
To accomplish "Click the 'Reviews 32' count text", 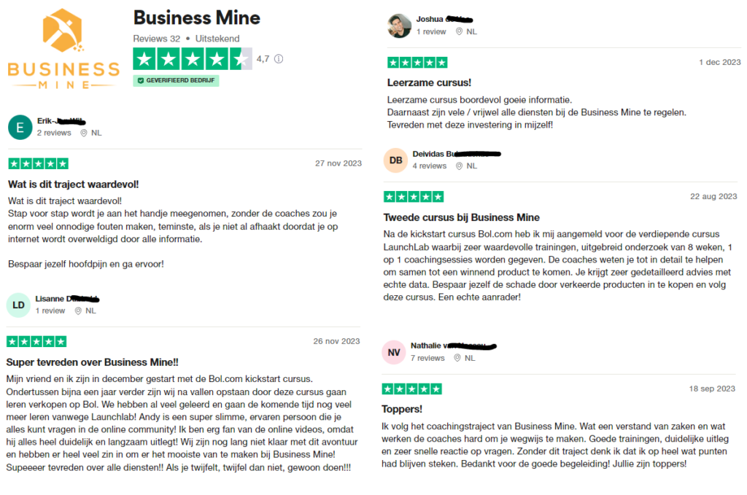I will tap(156, 39).
